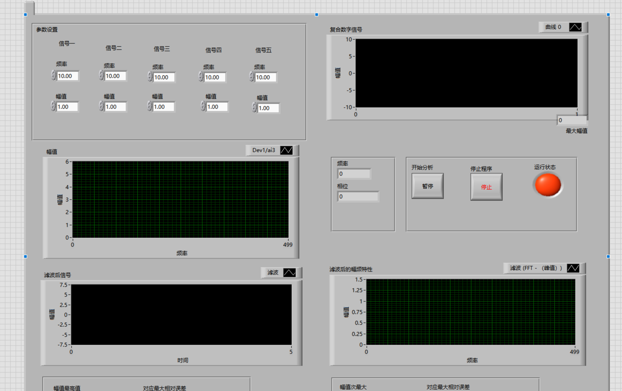Click the tab control header at top-left
622x391 pixels.
(30, 7)
